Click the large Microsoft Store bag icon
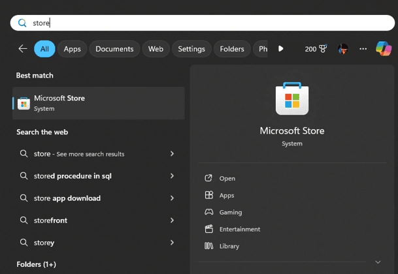Image resolution: width=398 pixels, height=274 pixels. point(292,99)
